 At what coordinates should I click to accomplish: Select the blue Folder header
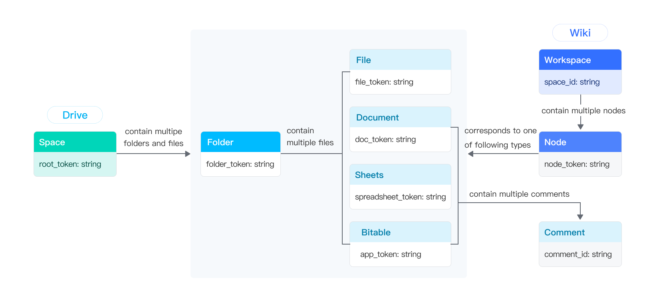(240, 142)
